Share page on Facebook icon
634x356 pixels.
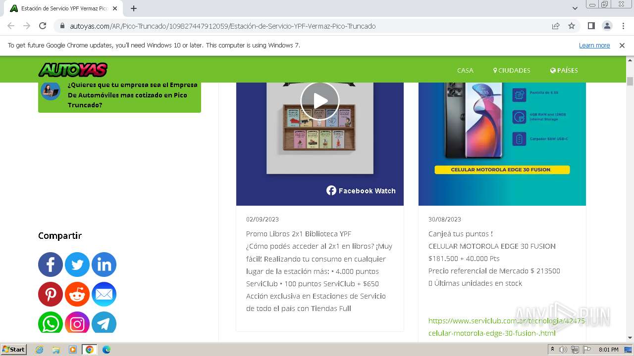pos(51,265)
